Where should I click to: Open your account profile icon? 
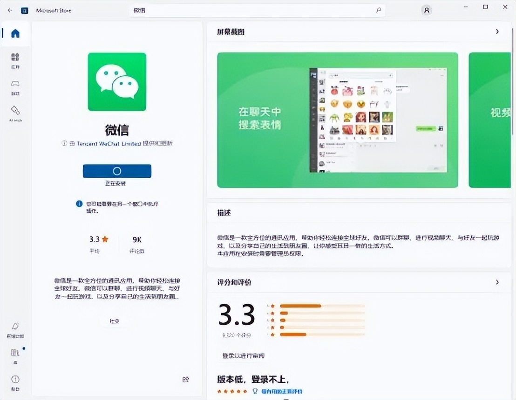[426, 10]
